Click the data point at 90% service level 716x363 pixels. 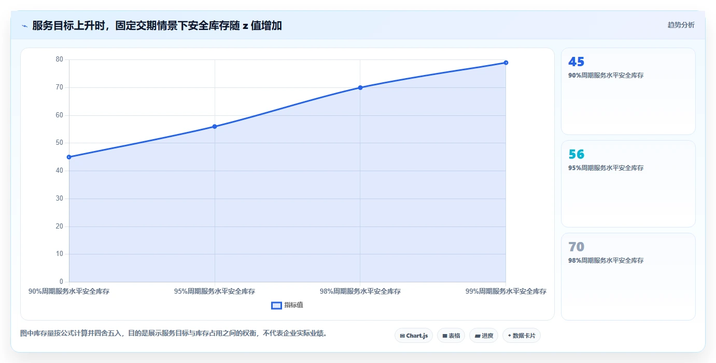[x=69, y=157]
